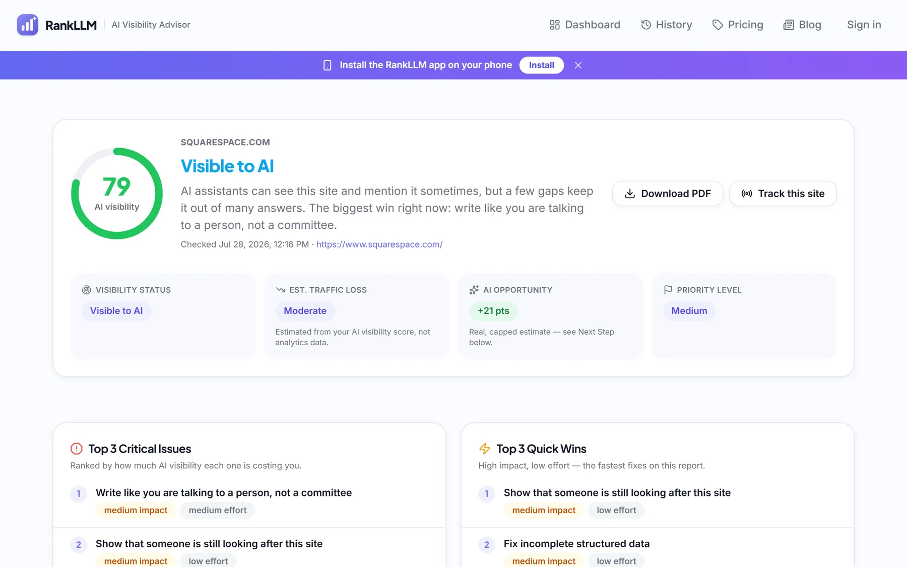Viewport: 907px width, 567px height.
Task: Dismiss the install app banner
Action: click(578, 65)
